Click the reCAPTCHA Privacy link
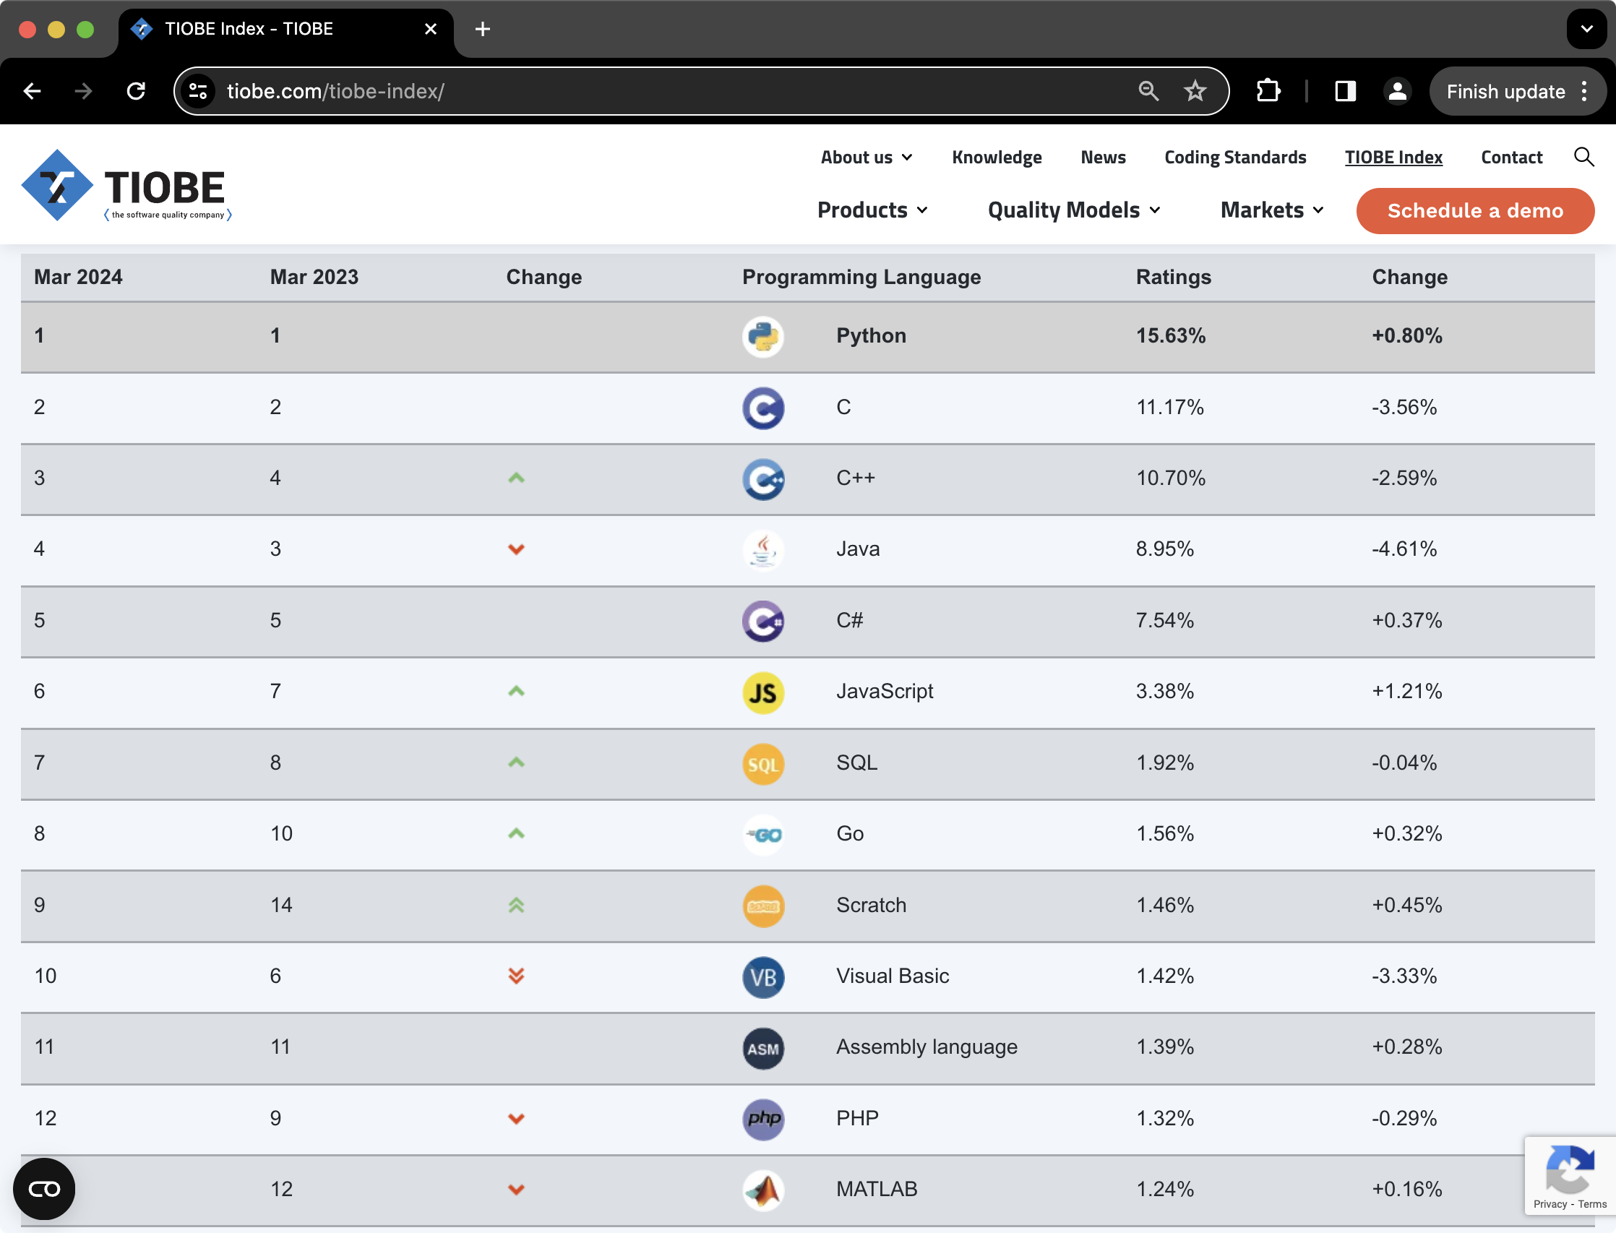The height and width of the screenshot is (1233, 1616). click(1550, 1204)
